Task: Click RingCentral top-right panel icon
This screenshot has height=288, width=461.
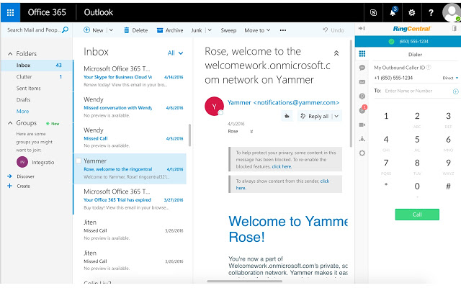Action: pyautogui.click(x=455, y=28)
